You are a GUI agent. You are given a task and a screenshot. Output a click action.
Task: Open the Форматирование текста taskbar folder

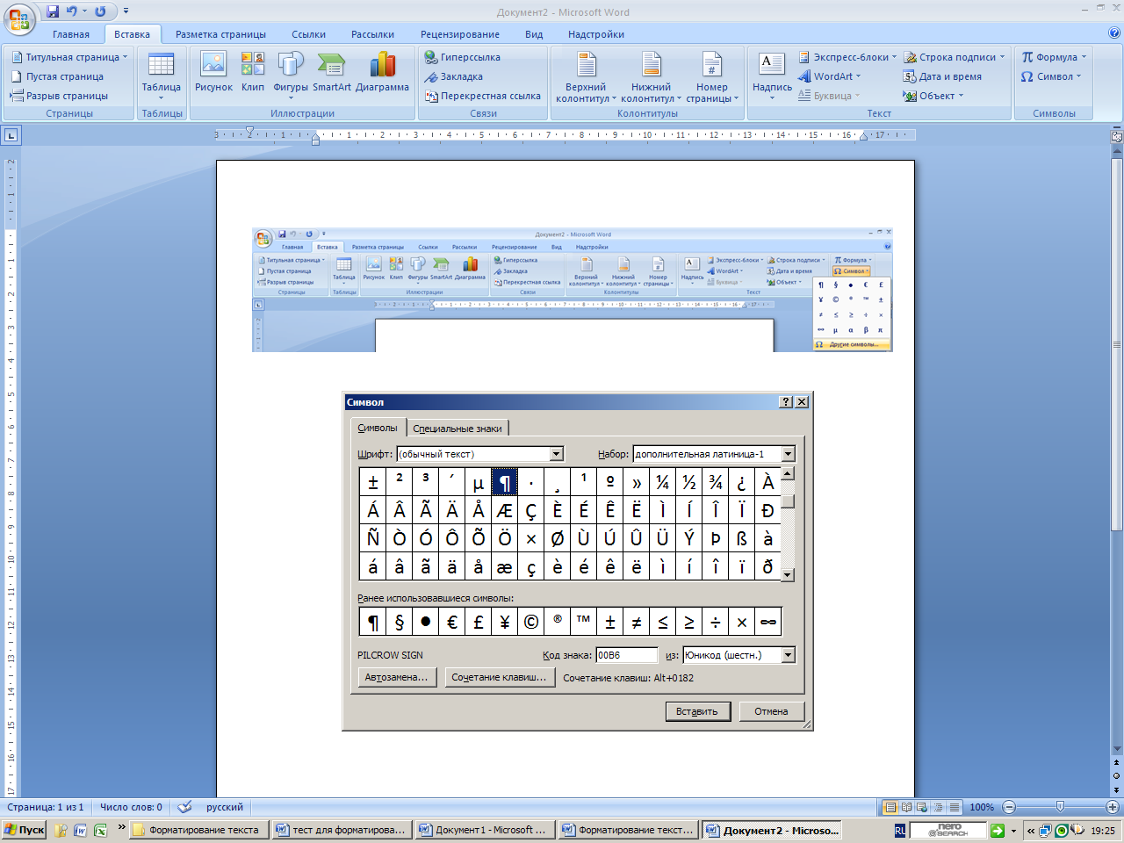click(x=197, y=830)
